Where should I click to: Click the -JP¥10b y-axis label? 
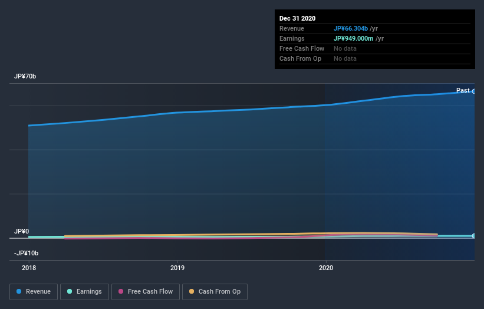click(27, 253)
